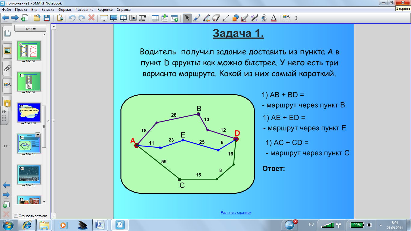Screen dimensions: 411x231
Task: Select the Fill bucket tool
Action: 264,18
